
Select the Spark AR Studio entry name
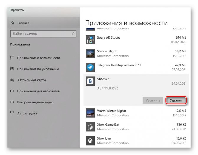(109, 38)
